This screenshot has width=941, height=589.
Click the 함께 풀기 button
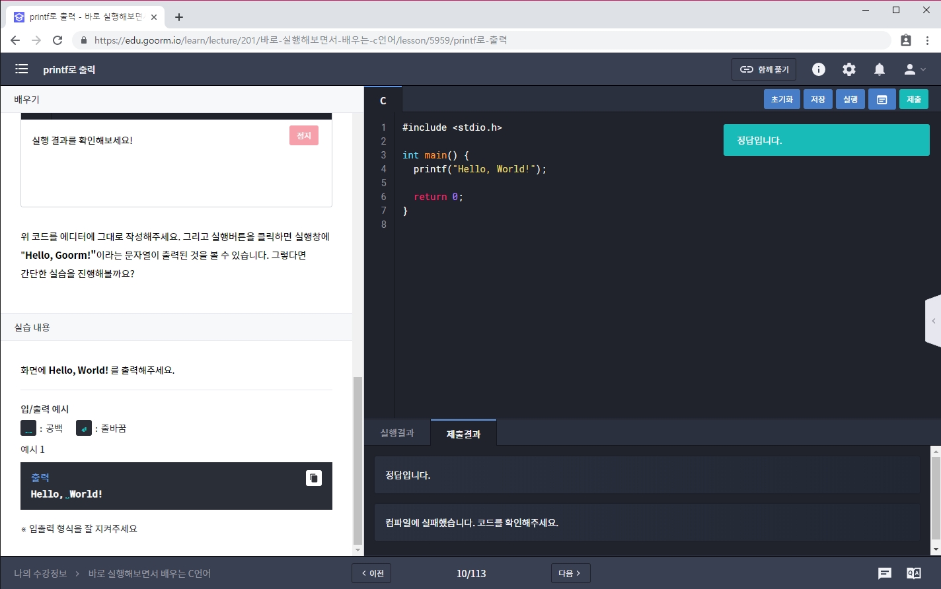764,69
